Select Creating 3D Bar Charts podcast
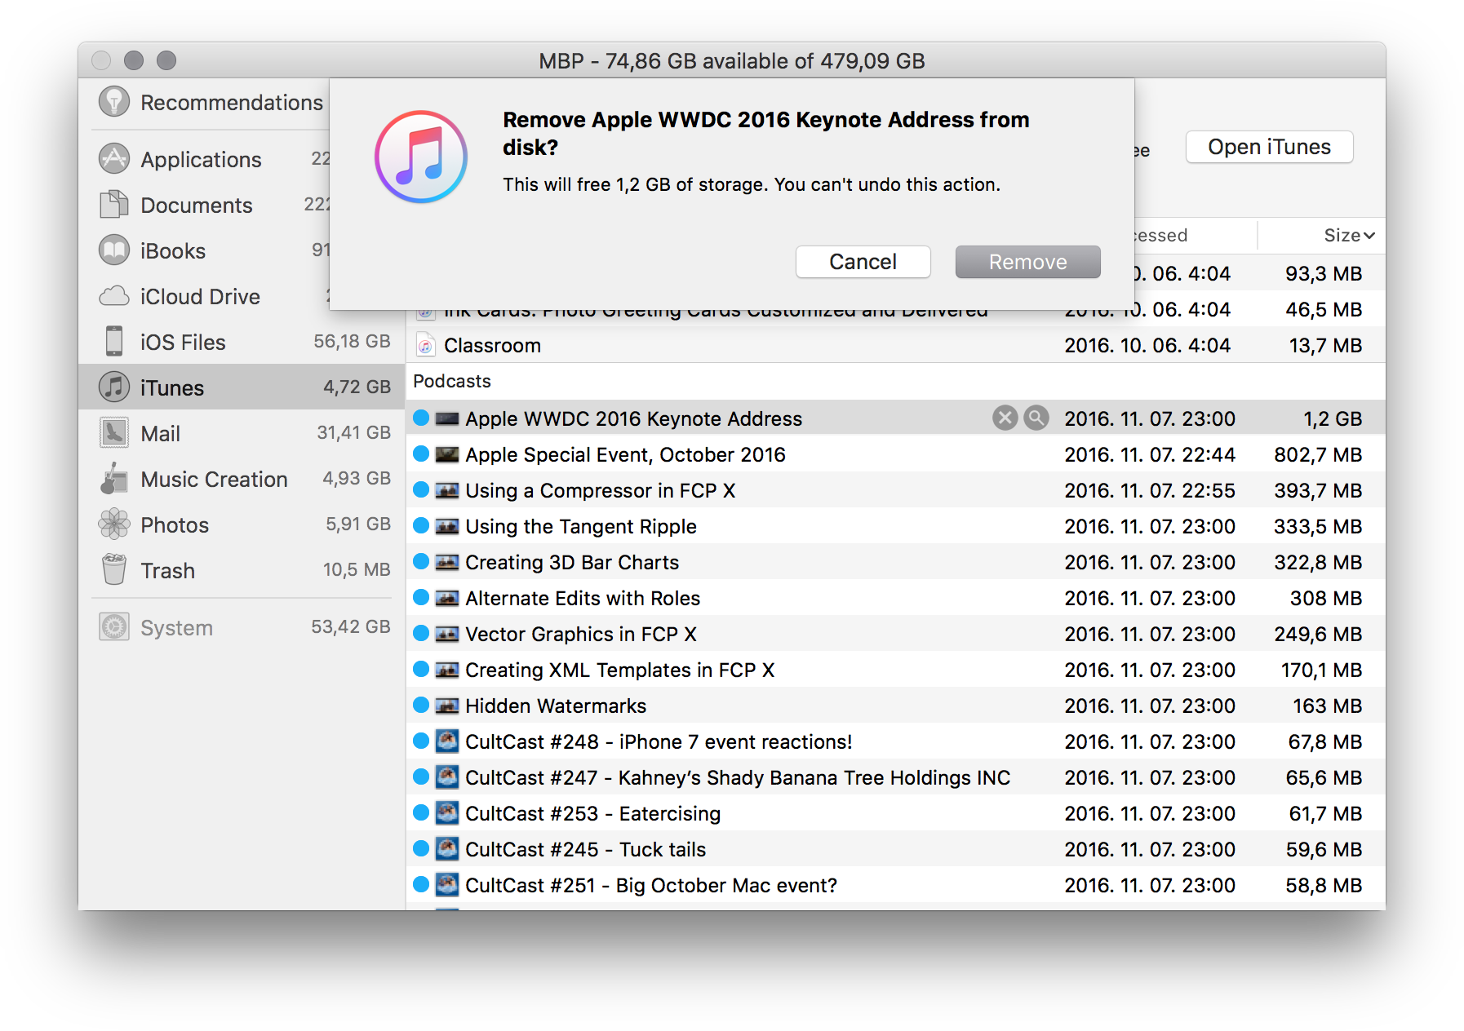 [x=895, y=562]
